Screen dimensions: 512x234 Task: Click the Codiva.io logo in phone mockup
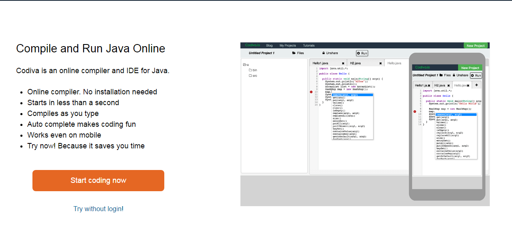coord(423,67)
